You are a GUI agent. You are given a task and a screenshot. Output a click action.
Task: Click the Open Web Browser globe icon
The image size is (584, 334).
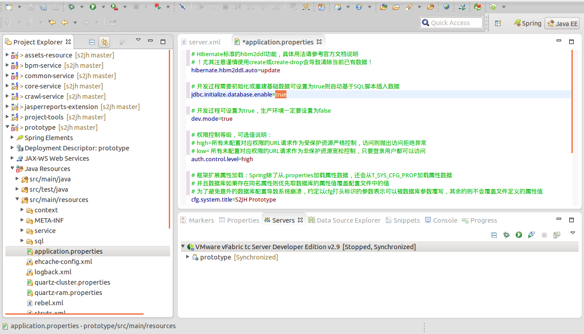click(446, 7)
